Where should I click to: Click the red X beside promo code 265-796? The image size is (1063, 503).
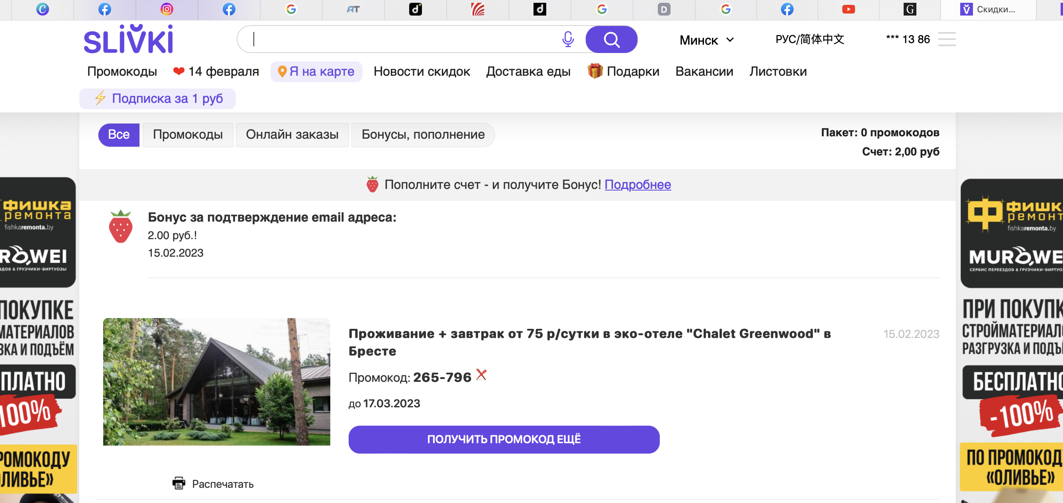coord(481,375)
